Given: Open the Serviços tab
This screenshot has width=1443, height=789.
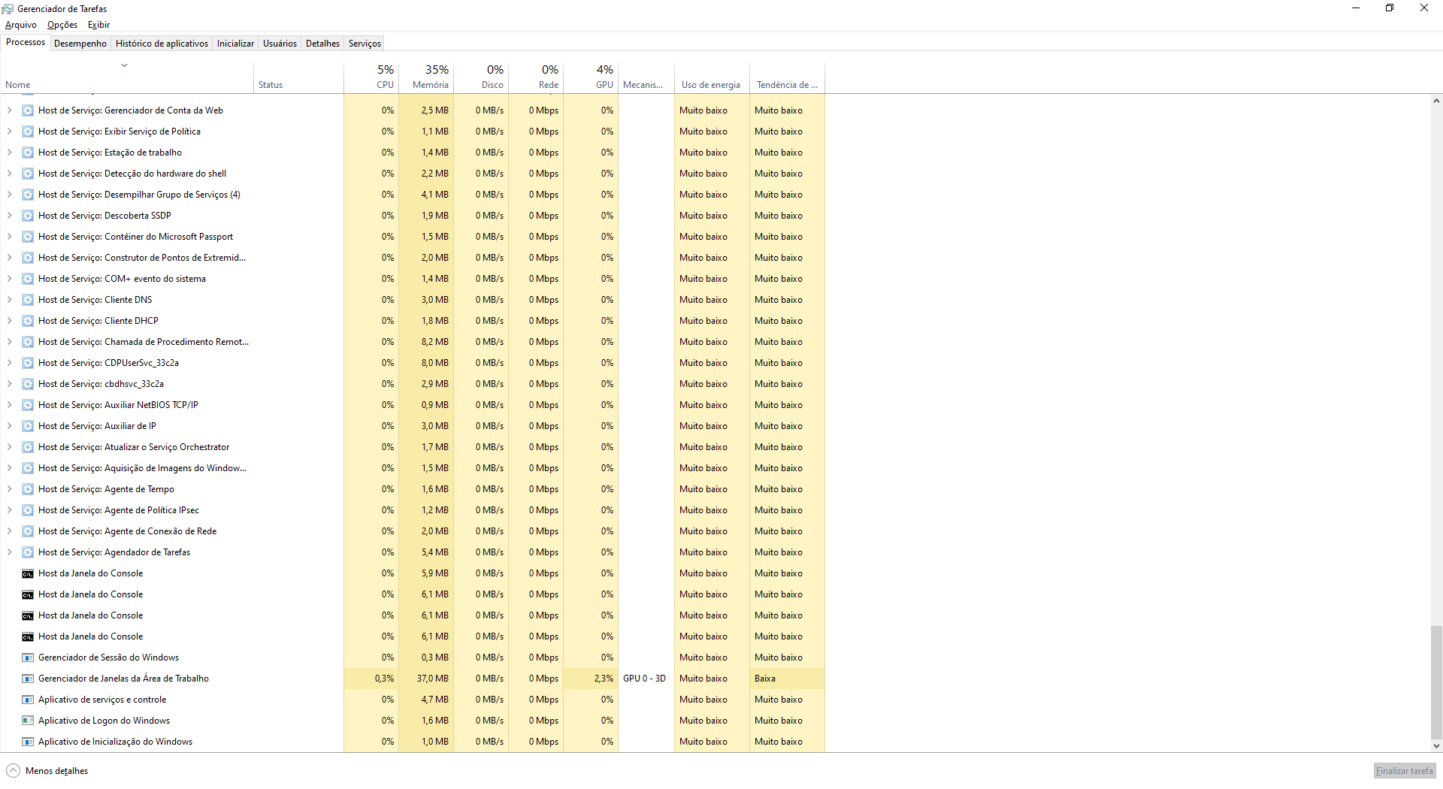Looking at the screenshot, I should [365, 44].
